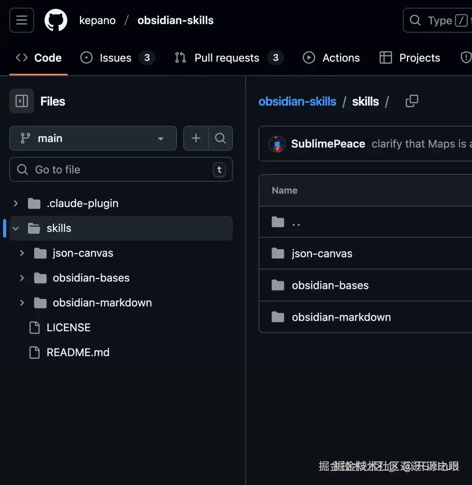Click the Issues count badge 3
Image resolution: width=472 pixels, height=485 pixels.
147,58
